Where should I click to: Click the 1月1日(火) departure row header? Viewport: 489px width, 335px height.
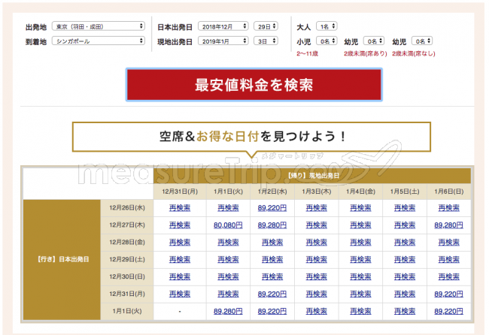(x=127, y=311)
